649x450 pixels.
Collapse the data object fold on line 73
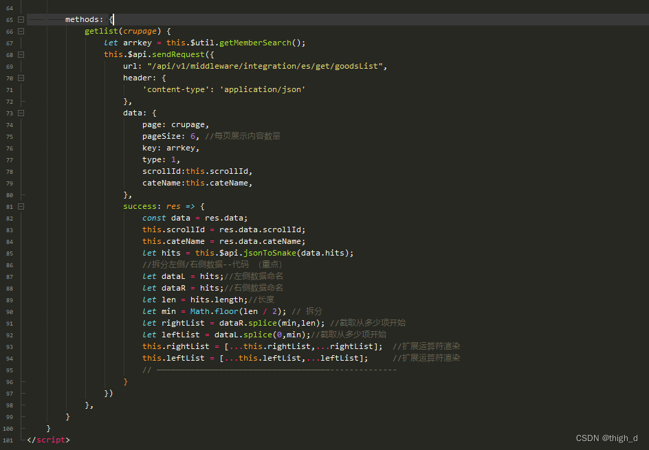tap(21, 113)
